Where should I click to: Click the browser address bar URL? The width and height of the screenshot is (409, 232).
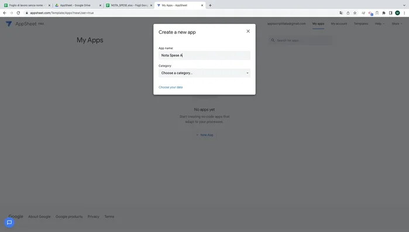click(x=62, y=13)
